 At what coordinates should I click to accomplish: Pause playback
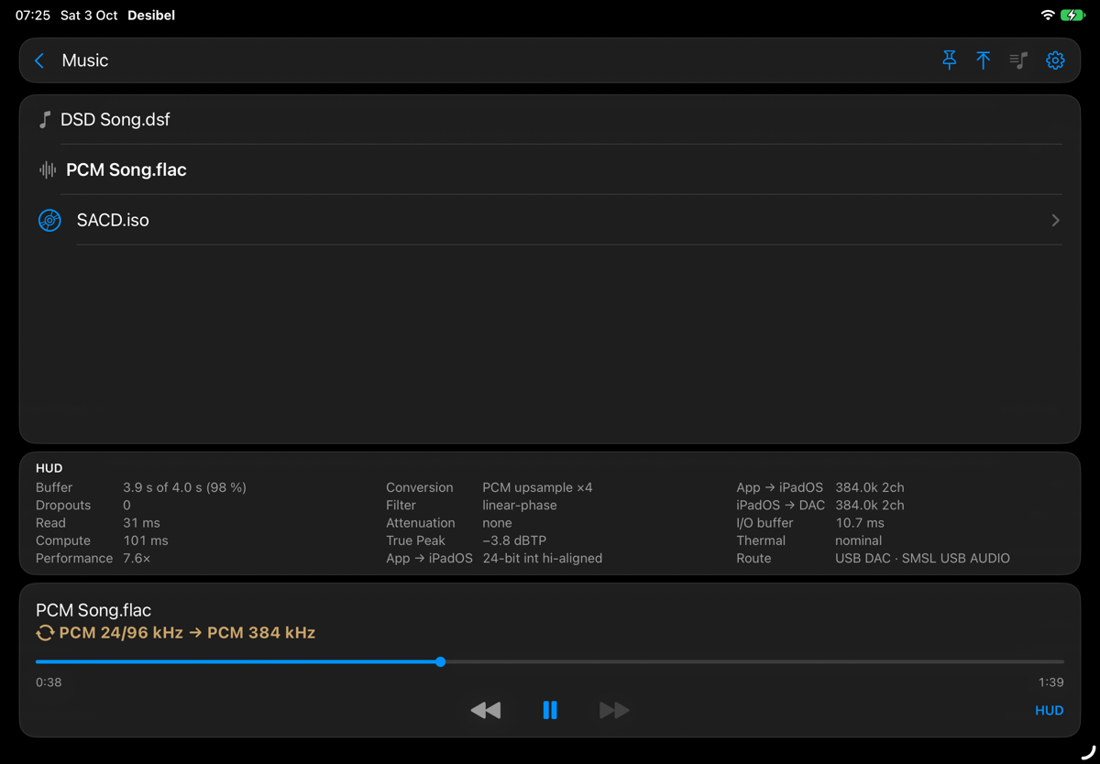550,710
